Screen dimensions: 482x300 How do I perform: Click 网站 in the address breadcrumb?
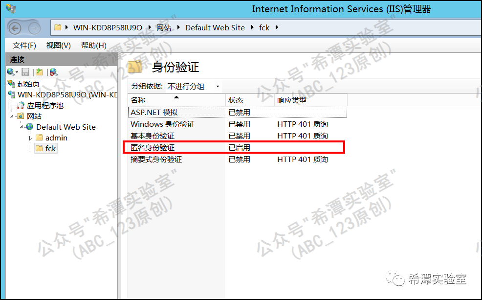[164, 28]
